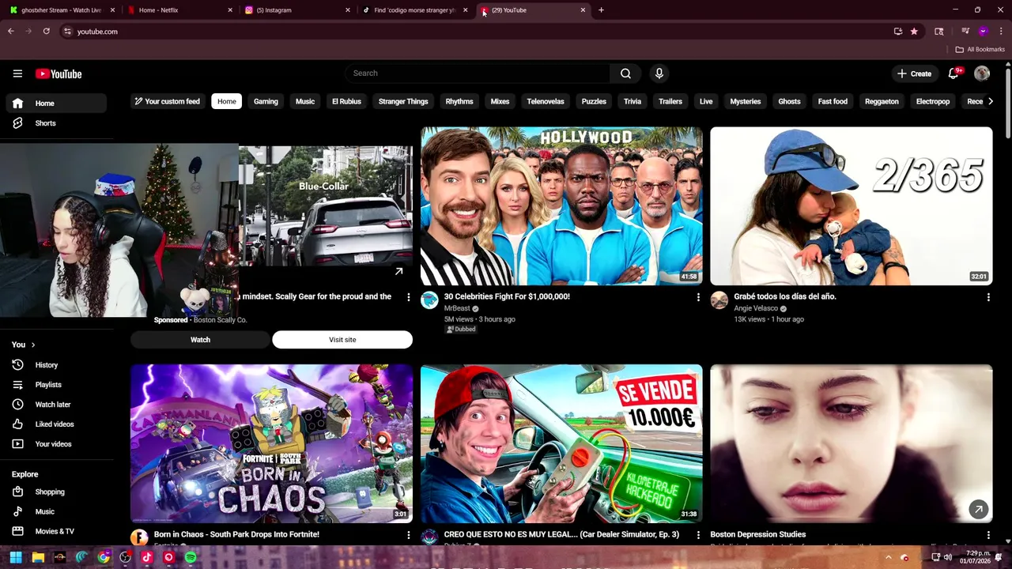Open the Create dropdown button
1012x569 pixels.
coord(914,73)
